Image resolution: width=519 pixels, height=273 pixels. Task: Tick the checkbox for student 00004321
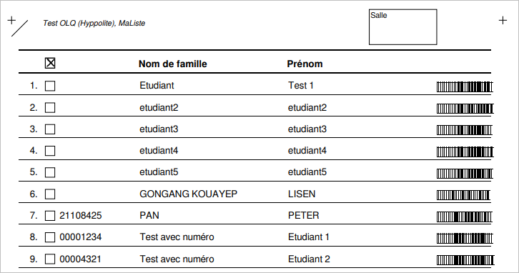coord(50,259)
